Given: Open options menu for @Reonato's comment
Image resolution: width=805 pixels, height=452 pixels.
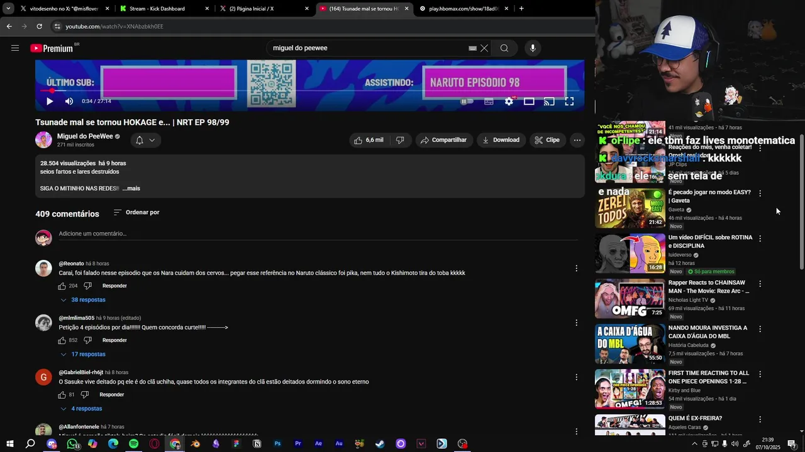Looking at the screenshot, I should point(576,268).
